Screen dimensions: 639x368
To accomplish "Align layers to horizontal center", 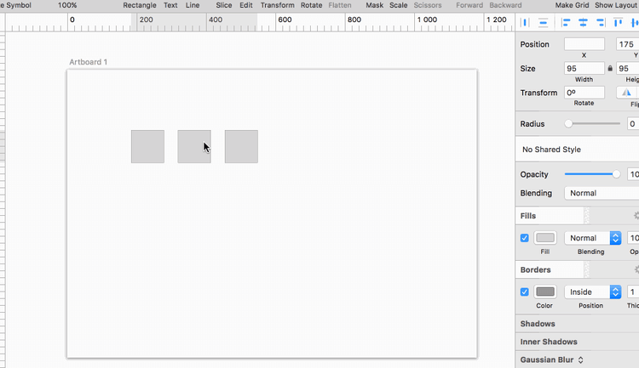I will (584, 22).
